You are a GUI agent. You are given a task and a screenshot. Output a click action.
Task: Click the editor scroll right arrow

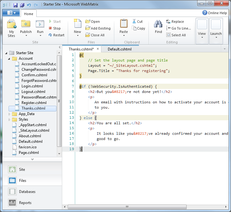point(226,207)
